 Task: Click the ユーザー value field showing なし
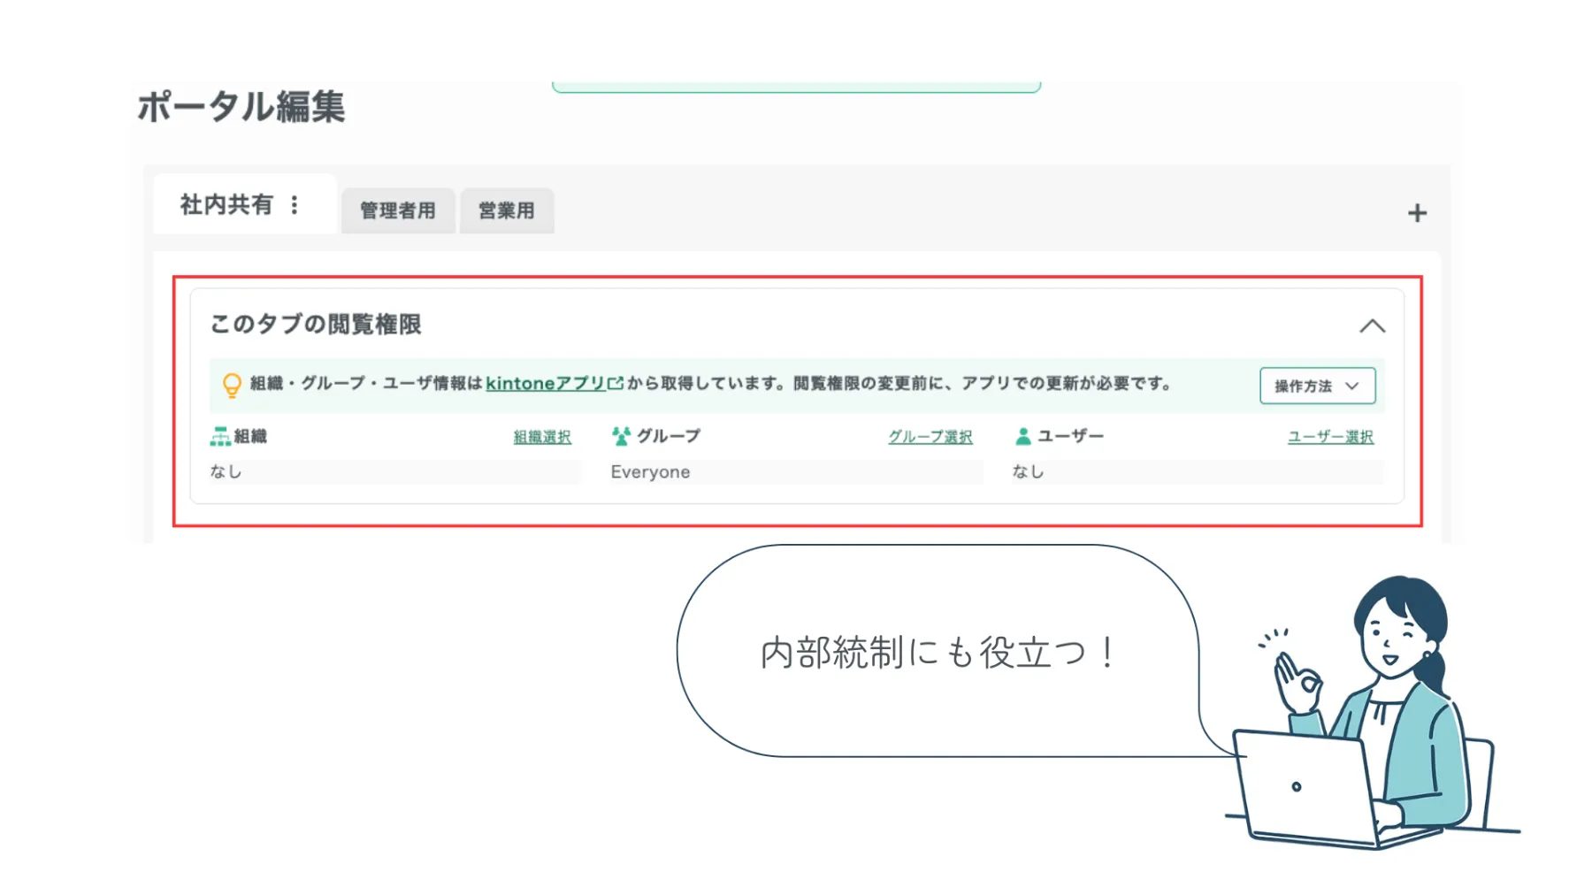point(1198,471)
